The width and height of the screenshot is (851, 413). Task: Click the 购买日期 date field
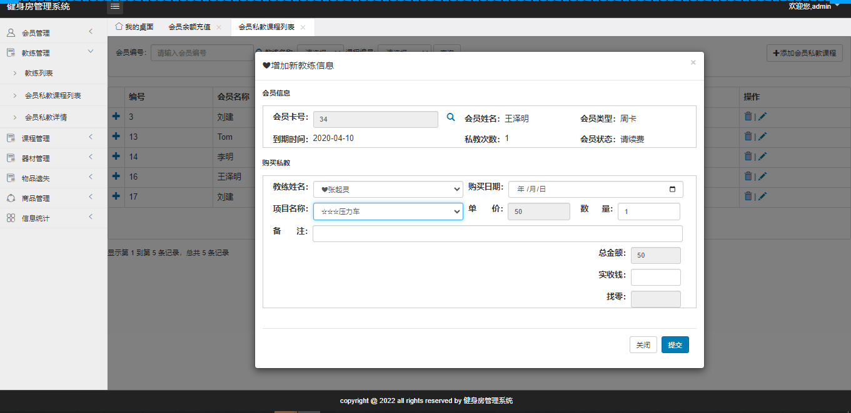(x=596, y=189)
